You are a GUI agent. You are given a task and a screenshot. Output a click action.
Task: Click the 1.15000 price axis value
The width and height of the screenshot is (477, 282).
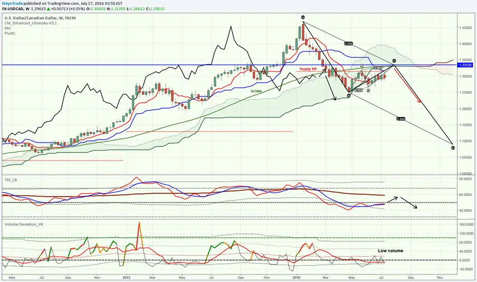[x=465, y=125]
